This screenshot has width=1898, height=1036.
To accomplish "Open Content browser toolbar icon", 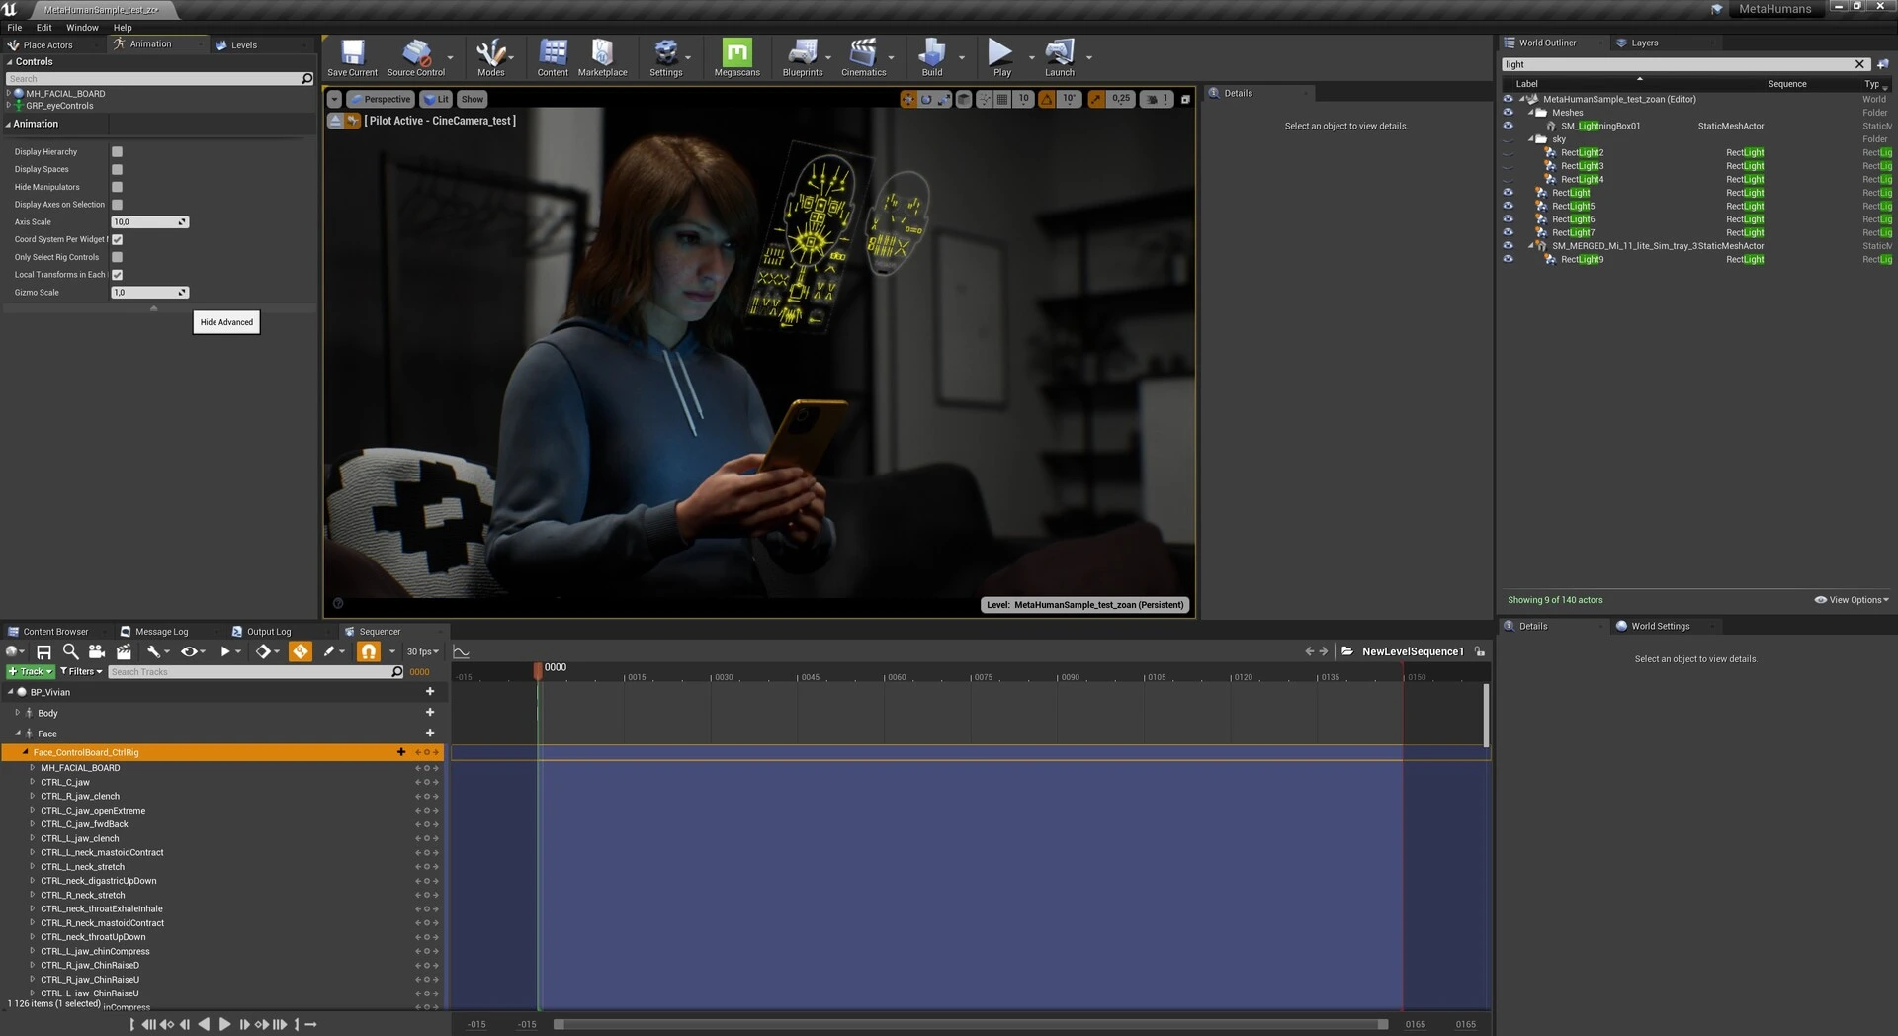I will [553, 53].
